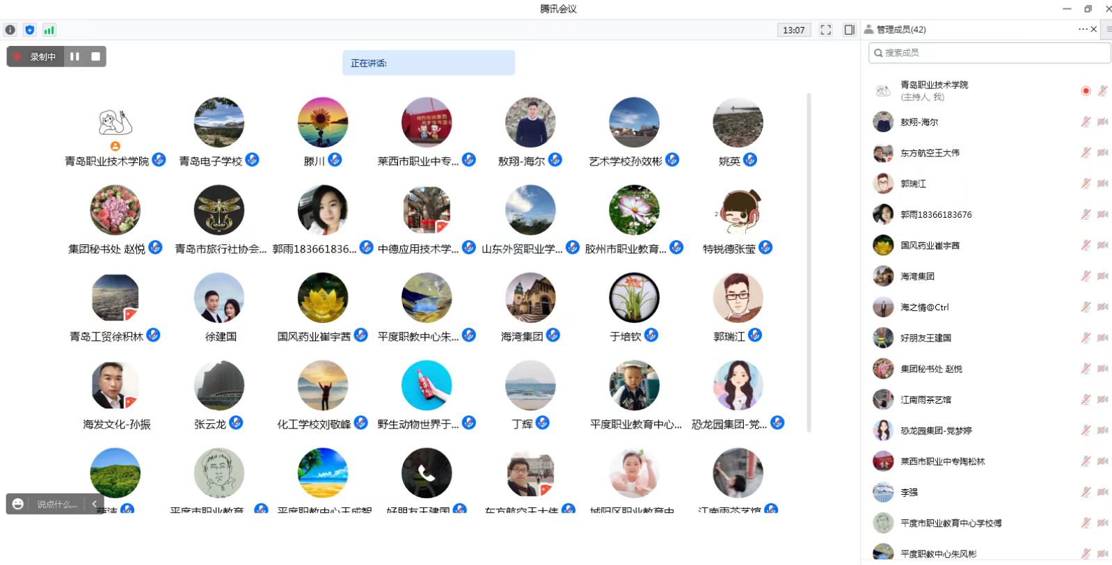
Task: Open the member panel more options menu
Action: click(x=1082, y=29)
